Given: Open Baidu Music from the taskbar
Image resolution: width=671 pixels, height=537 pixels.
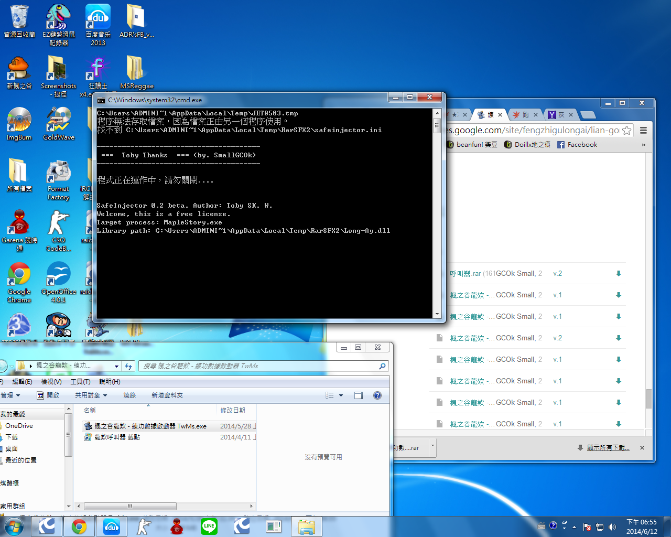Looking at the screenshot, I should tap(112, 527).
